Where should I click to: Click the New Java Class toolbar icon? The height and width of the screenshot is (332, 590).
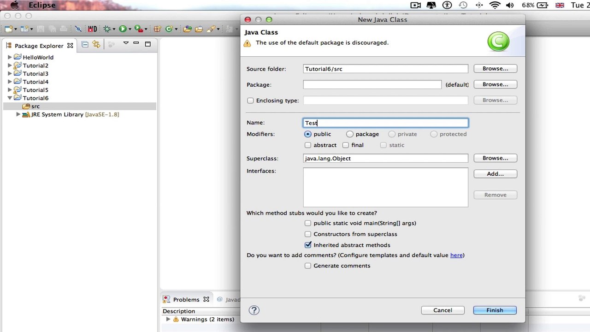click(x=169, y=29)
